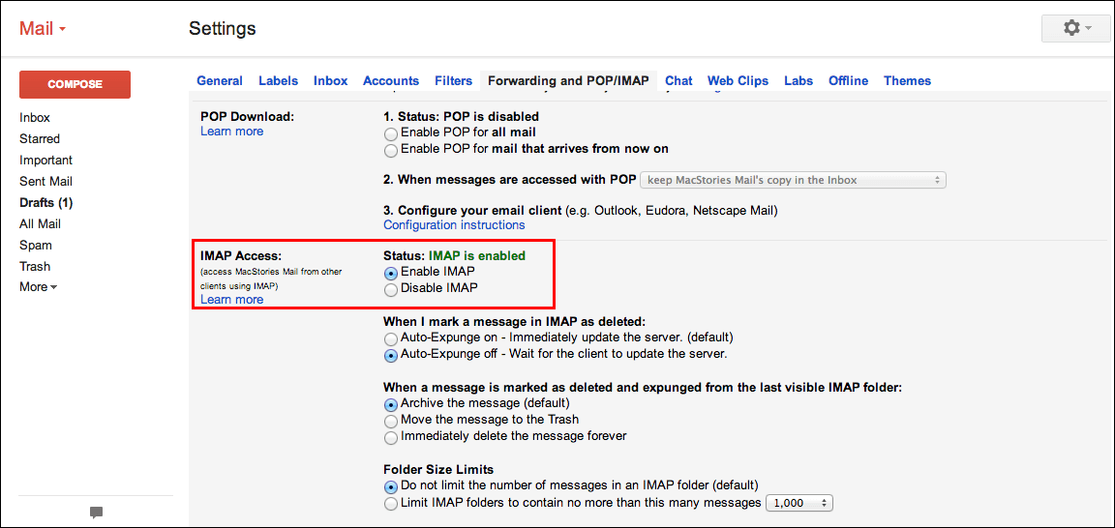Click the 'Status: POP is disabled' text

click(467, 116)
